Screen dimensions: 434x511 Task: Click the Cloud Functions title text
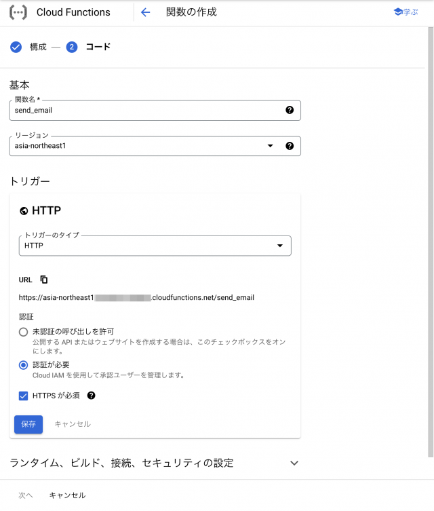click(73, 12)
